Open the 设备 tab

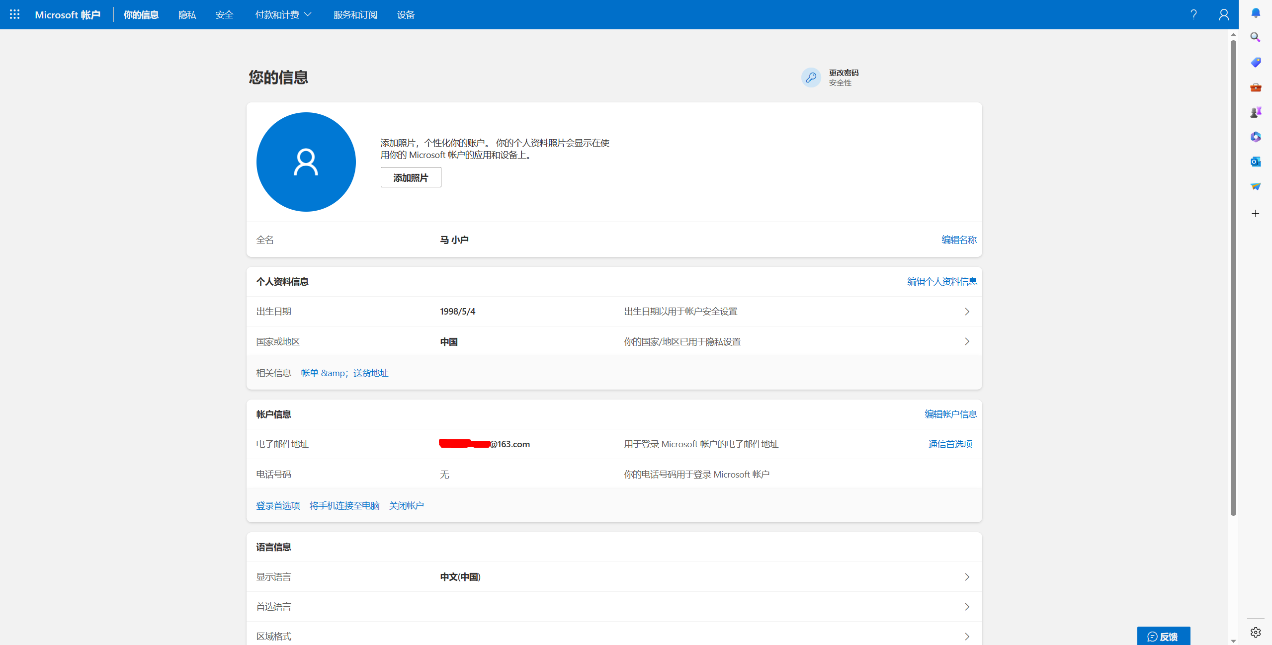click(x=406, y=15)
